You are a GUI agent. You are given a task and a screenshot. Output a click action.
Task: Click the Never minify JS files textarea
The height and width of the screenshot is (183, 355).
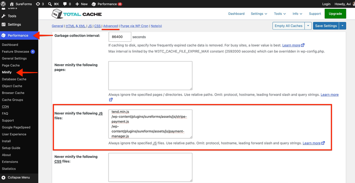click(x=150, y=124)
